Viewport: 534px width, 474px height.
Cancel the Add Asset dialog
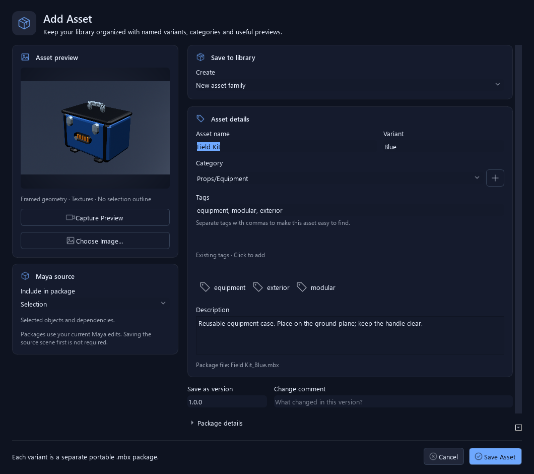(x=443, y=457)
